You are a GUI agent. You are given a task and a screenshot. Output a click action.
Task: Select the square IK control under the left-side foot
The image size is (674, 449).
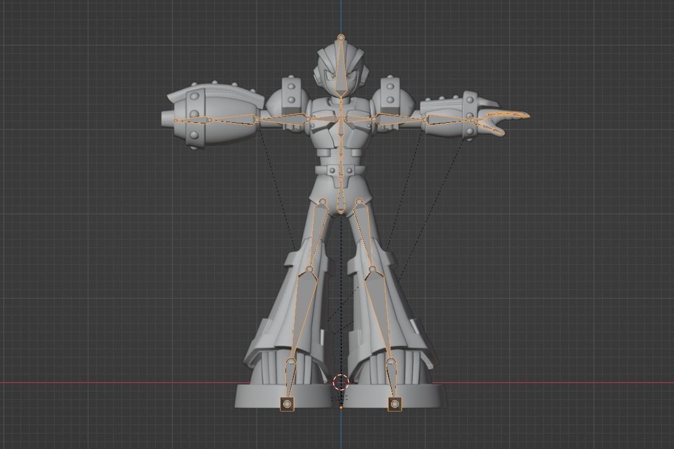287,404
